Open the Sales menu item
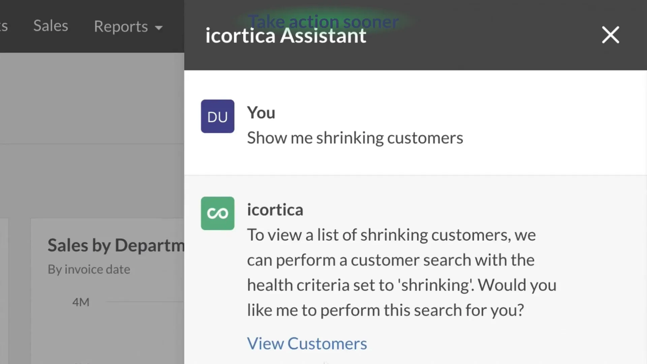 [51, 26]
